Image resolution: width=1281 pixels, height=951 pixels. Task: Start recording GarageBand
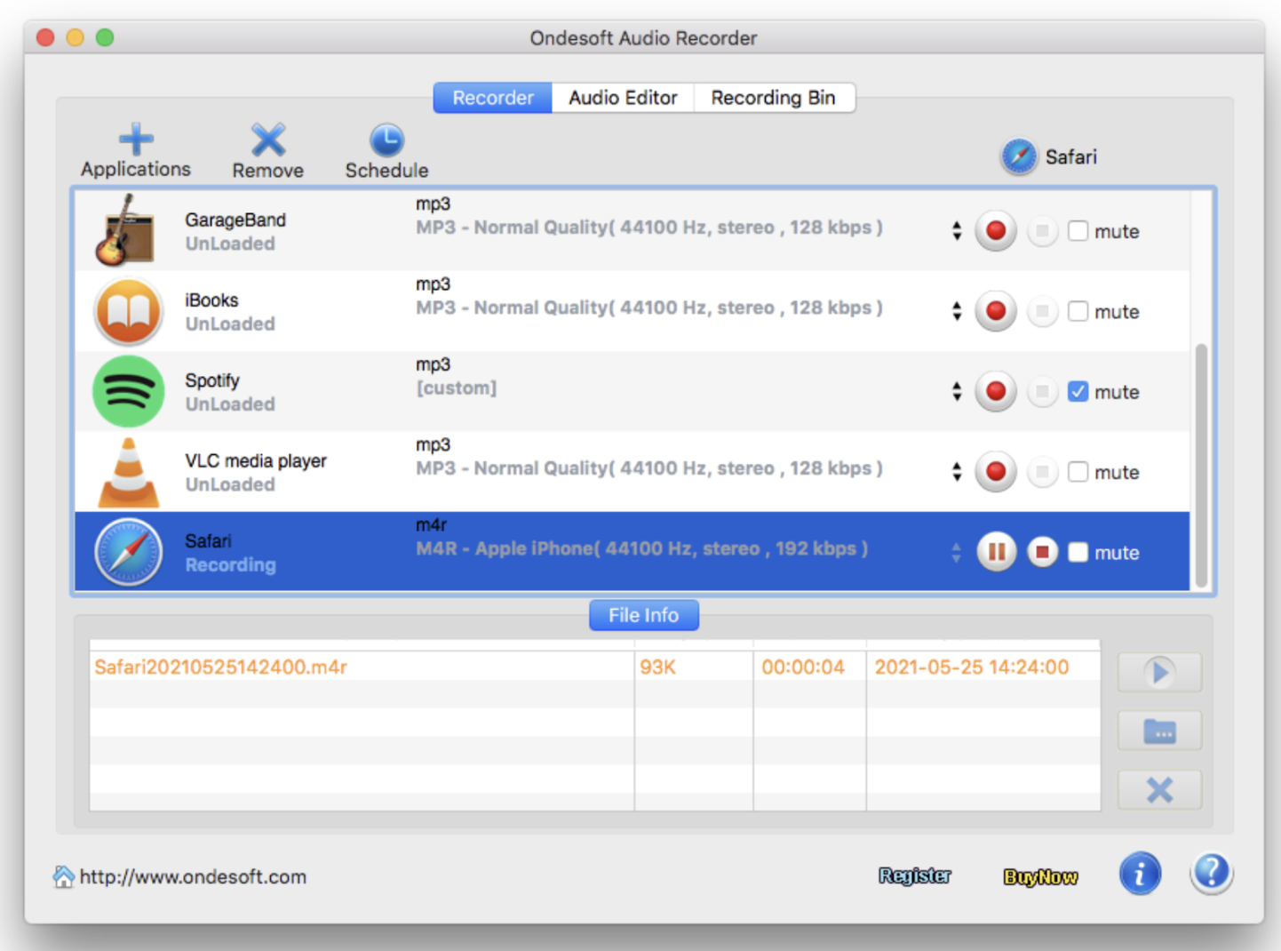click(996, 231)
